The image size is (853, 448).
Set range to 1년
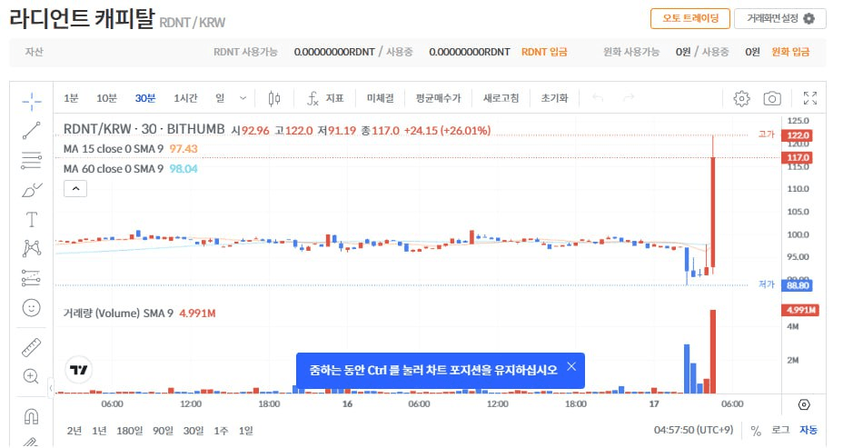[x=99, y=431]
